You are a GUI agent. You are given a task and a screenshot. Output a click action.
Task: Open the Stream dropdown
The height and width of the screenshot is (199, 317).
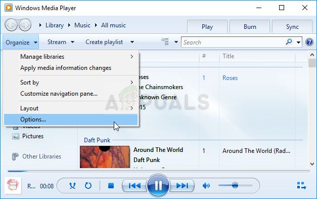[61, 42]
